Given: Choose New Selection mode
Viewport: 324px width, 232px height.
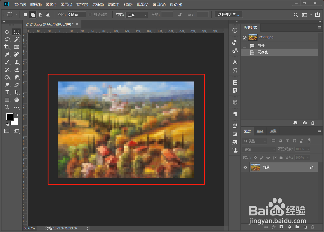Looking at the screenshot, I should tap(25, 15).
